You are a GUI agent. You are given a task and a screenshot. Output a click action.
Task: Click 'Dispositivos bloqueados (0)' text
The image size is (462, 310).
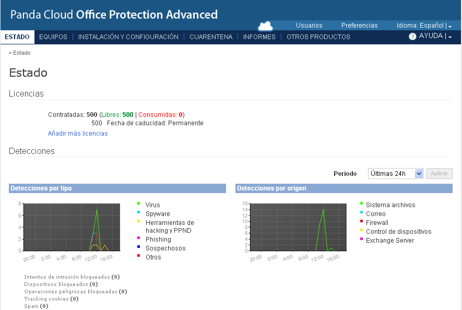pyautogui.click(x=61, y=284)
